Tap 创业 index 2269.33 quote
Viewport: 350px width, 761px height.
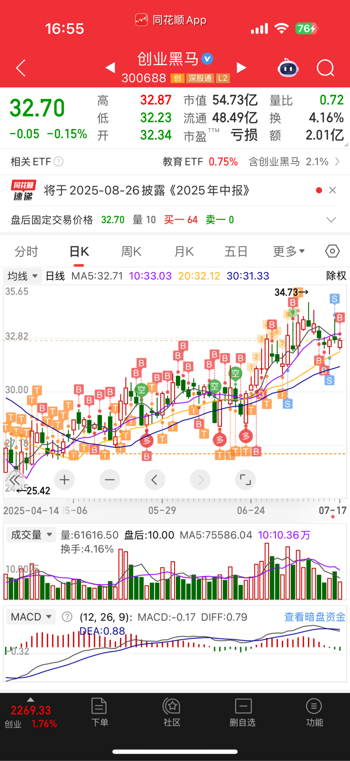pyautogui.click(x=31, y=717)
